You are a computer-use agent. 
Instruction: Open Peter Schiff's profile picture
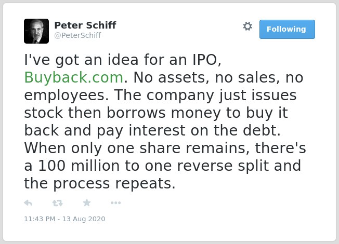(36, 31)
